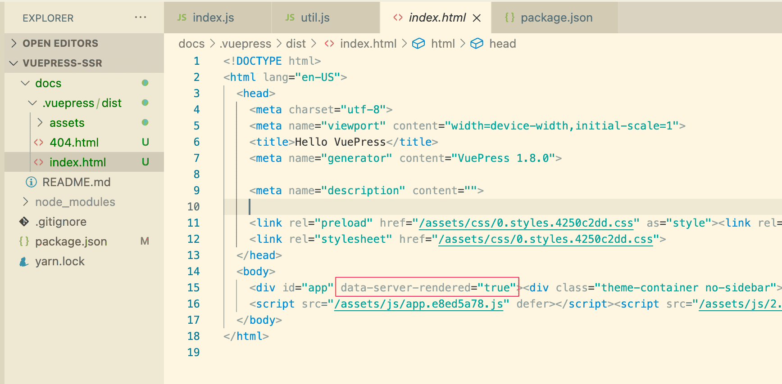This screenshot has height=384, width=782.
Task: Click braces icon on package.json tab
Action: 510,18
